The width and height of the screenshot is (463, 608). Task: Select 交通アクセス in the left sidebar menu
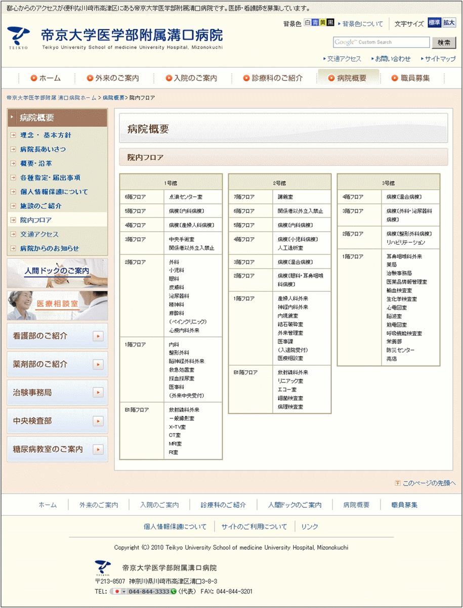[x=39, y=235]
